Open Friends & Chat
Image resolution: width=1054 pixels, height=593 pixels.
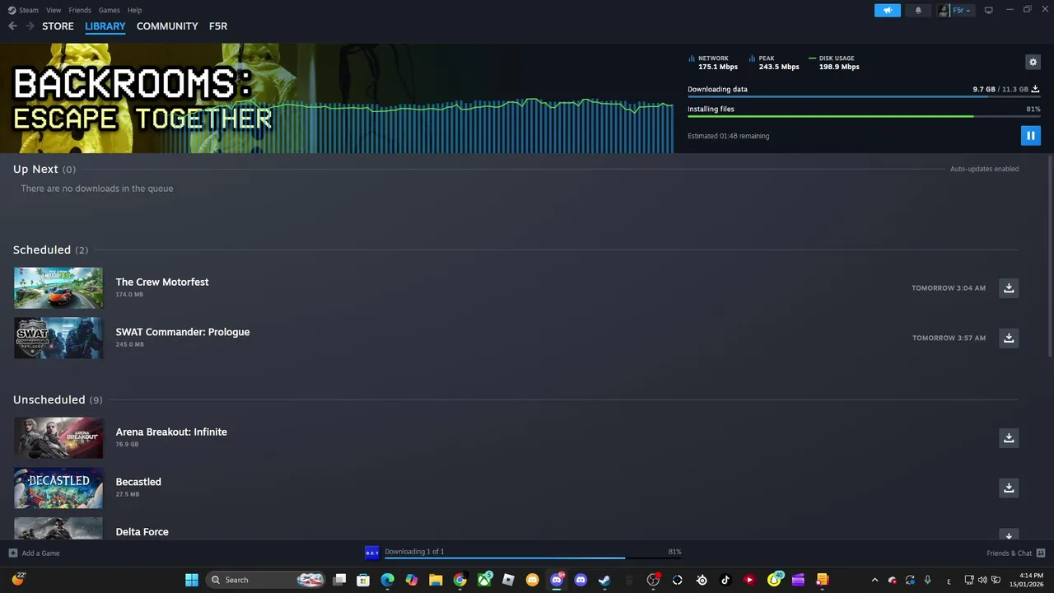coord(1015,553)
